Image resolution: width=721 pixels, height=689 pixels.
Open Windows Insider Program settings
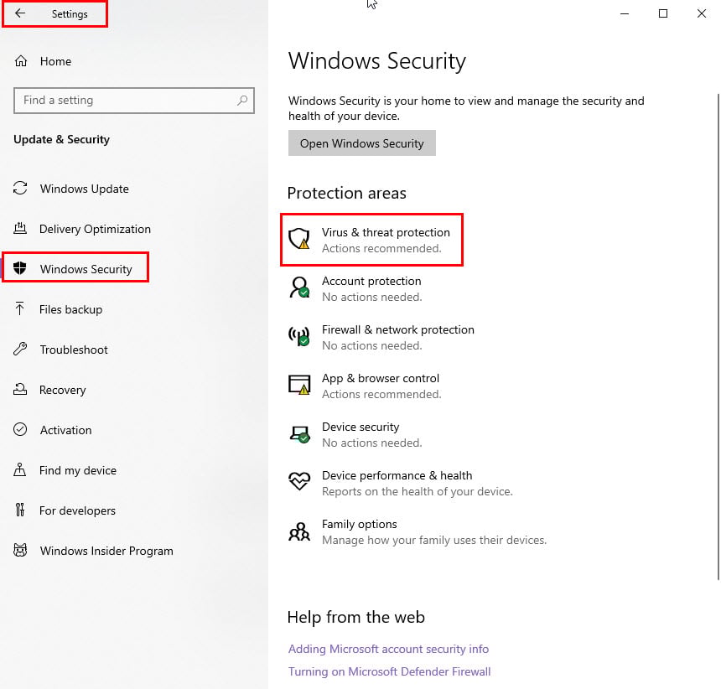coord(106,551)
